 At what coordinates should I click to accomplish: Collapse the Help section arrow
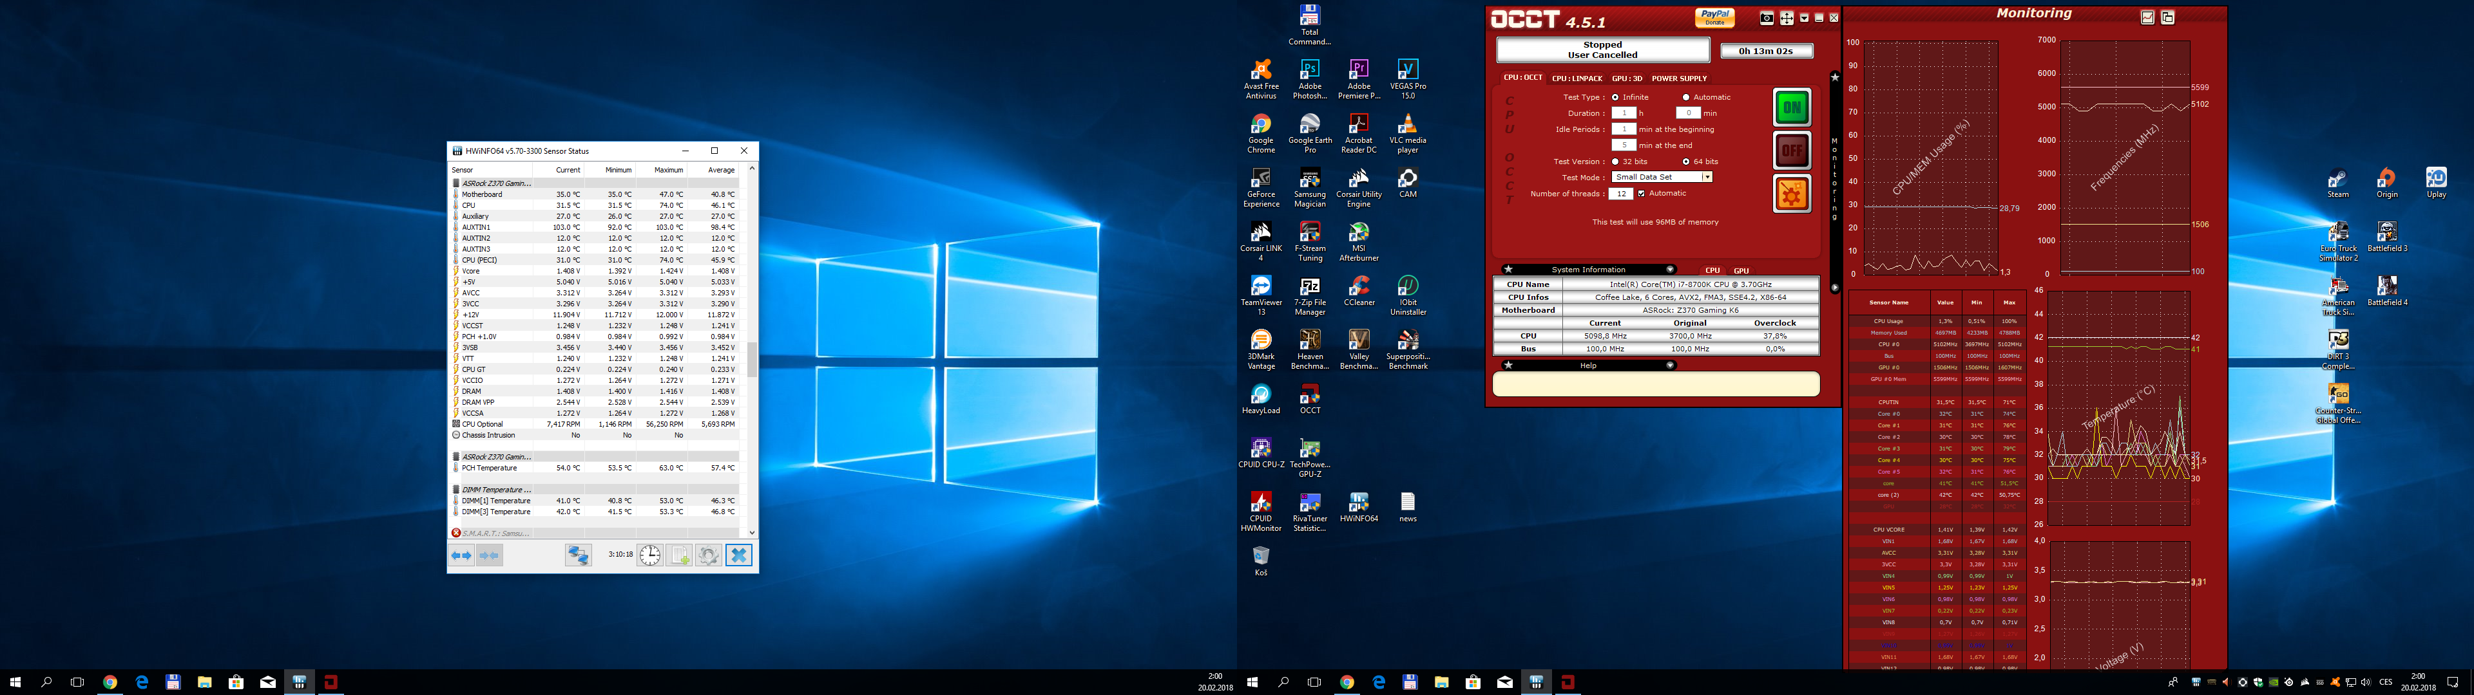(x=1670, y=366)
